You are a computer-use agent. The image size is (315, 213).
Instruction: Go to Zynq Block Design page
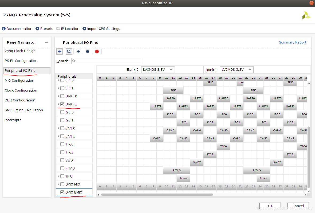20,51
